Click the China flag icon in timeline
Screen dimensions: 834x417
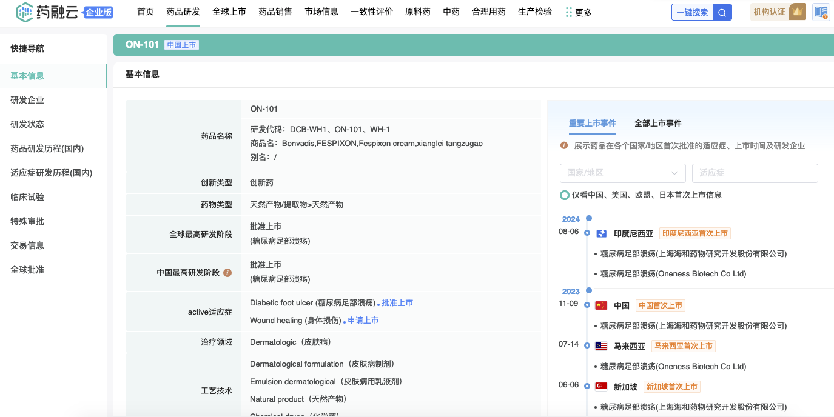click(x=601, y=305)
